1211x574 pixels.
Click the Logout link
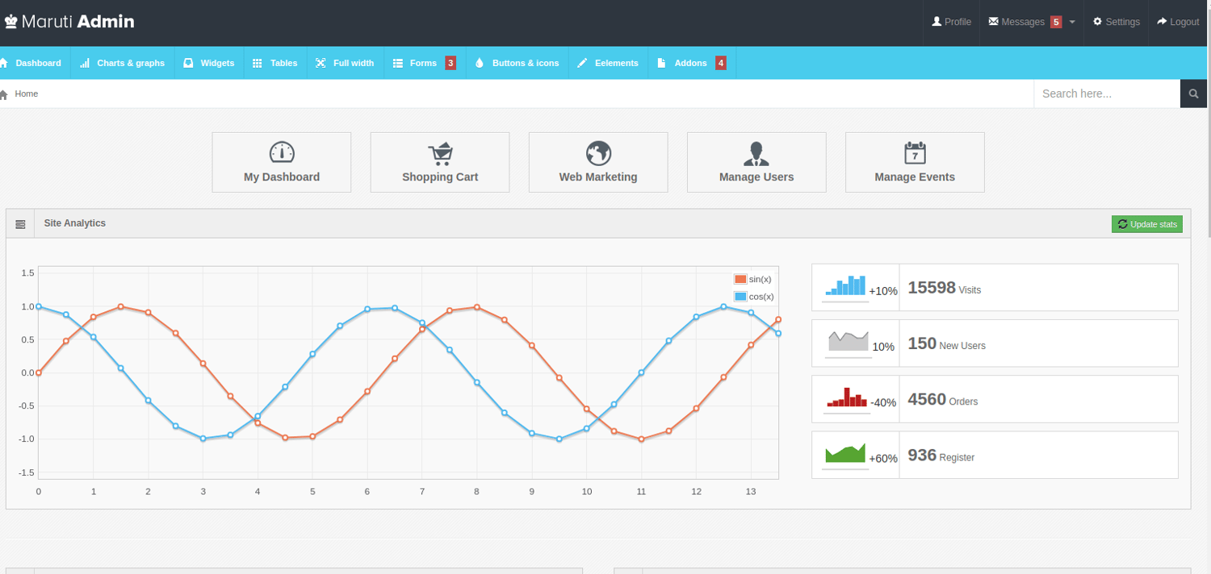(1178, 23)
